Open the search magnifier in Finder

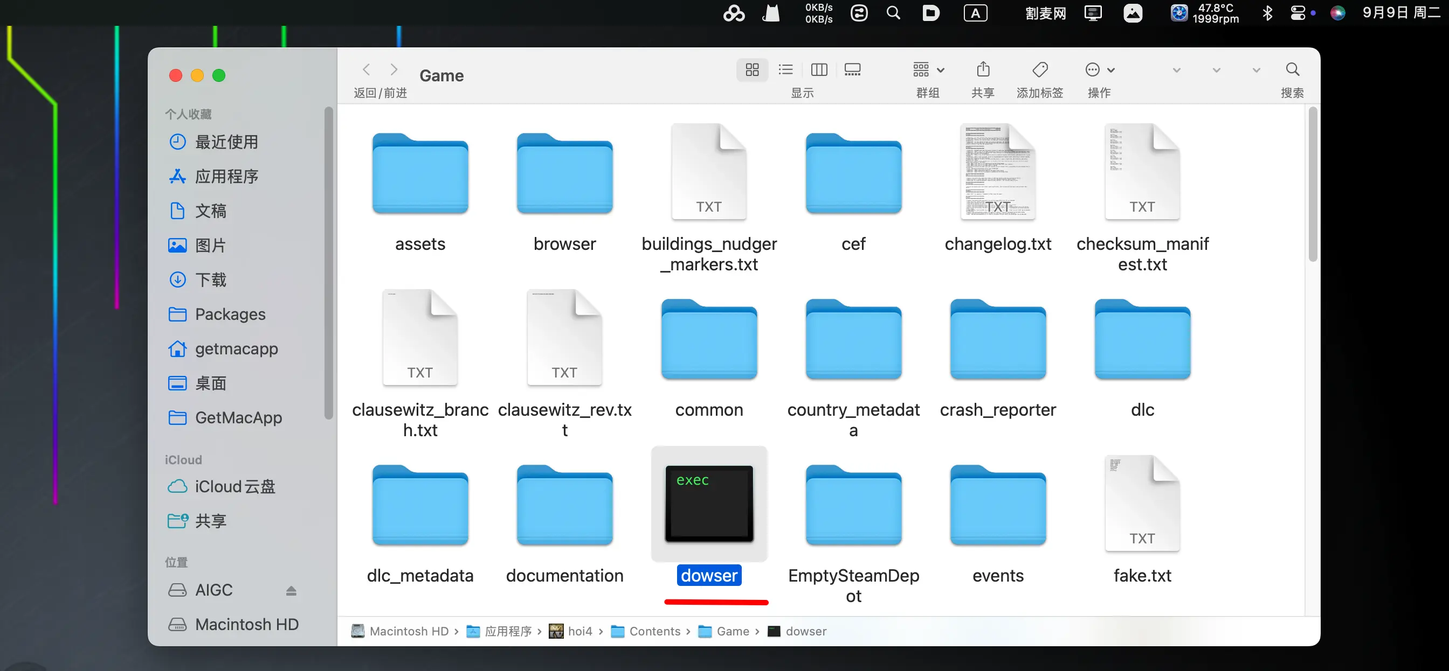point(1292,69)
